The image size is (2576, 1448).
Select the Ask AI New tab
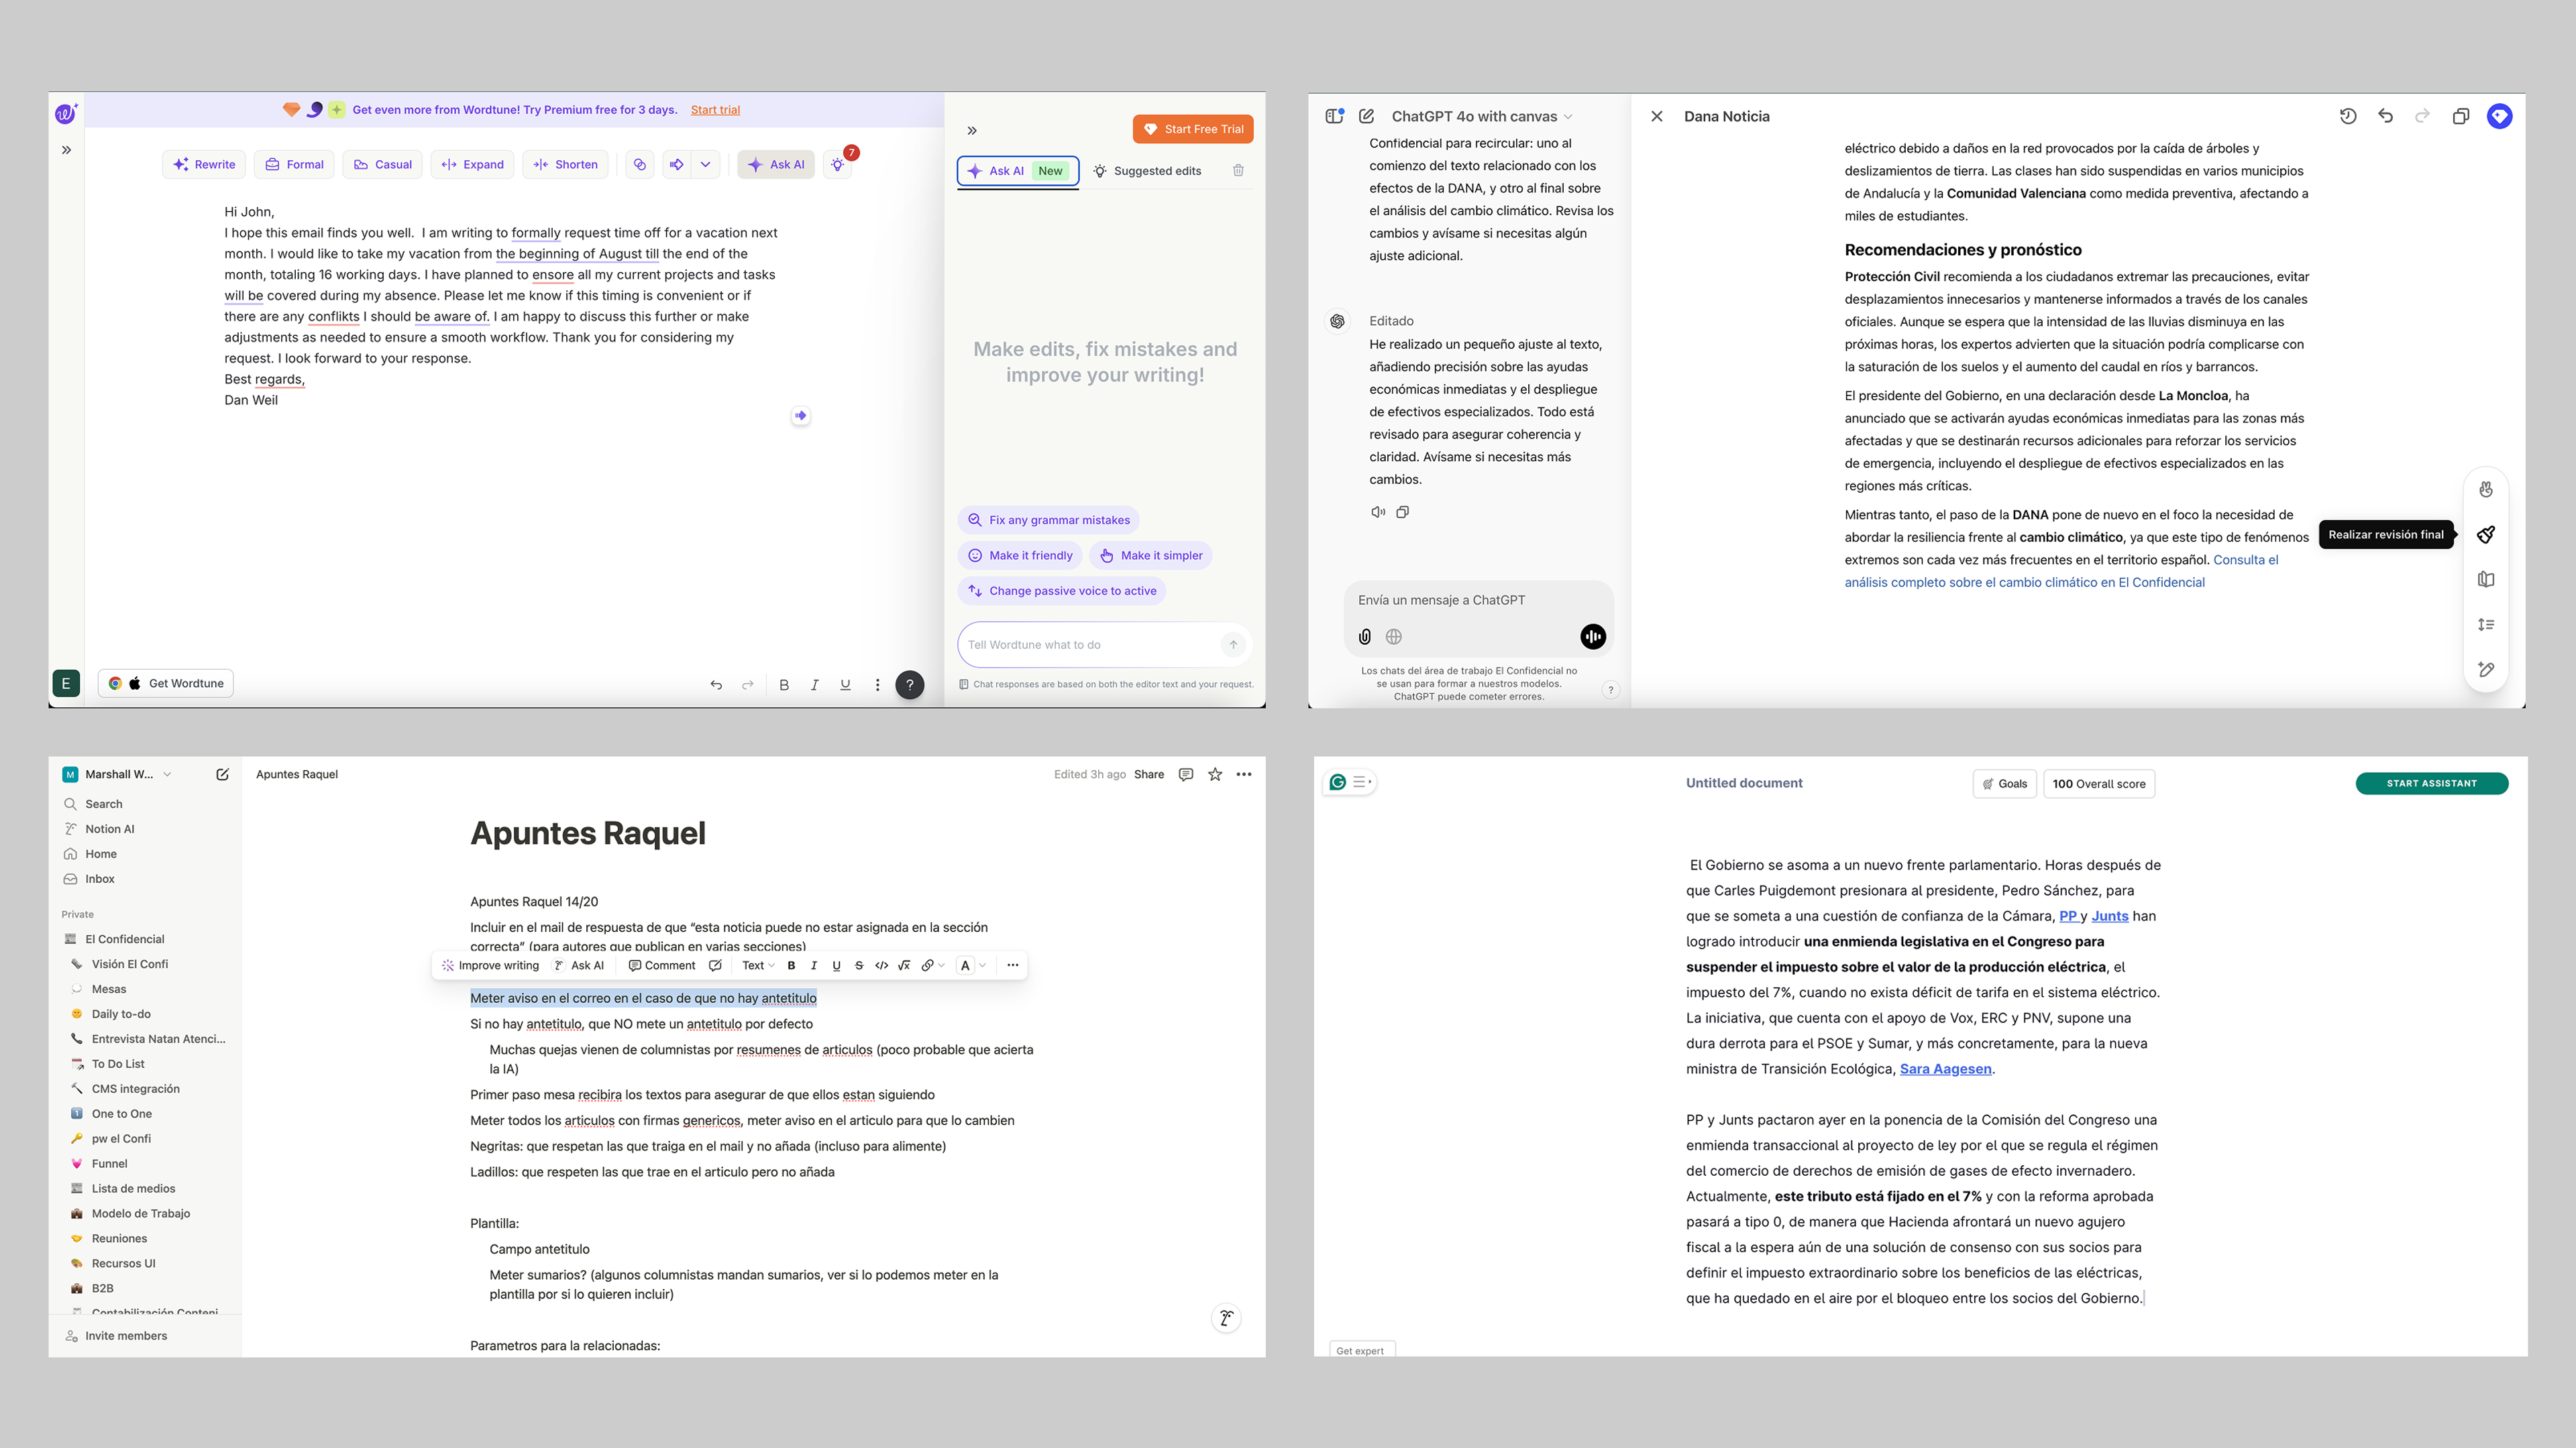coord(1017,171)
